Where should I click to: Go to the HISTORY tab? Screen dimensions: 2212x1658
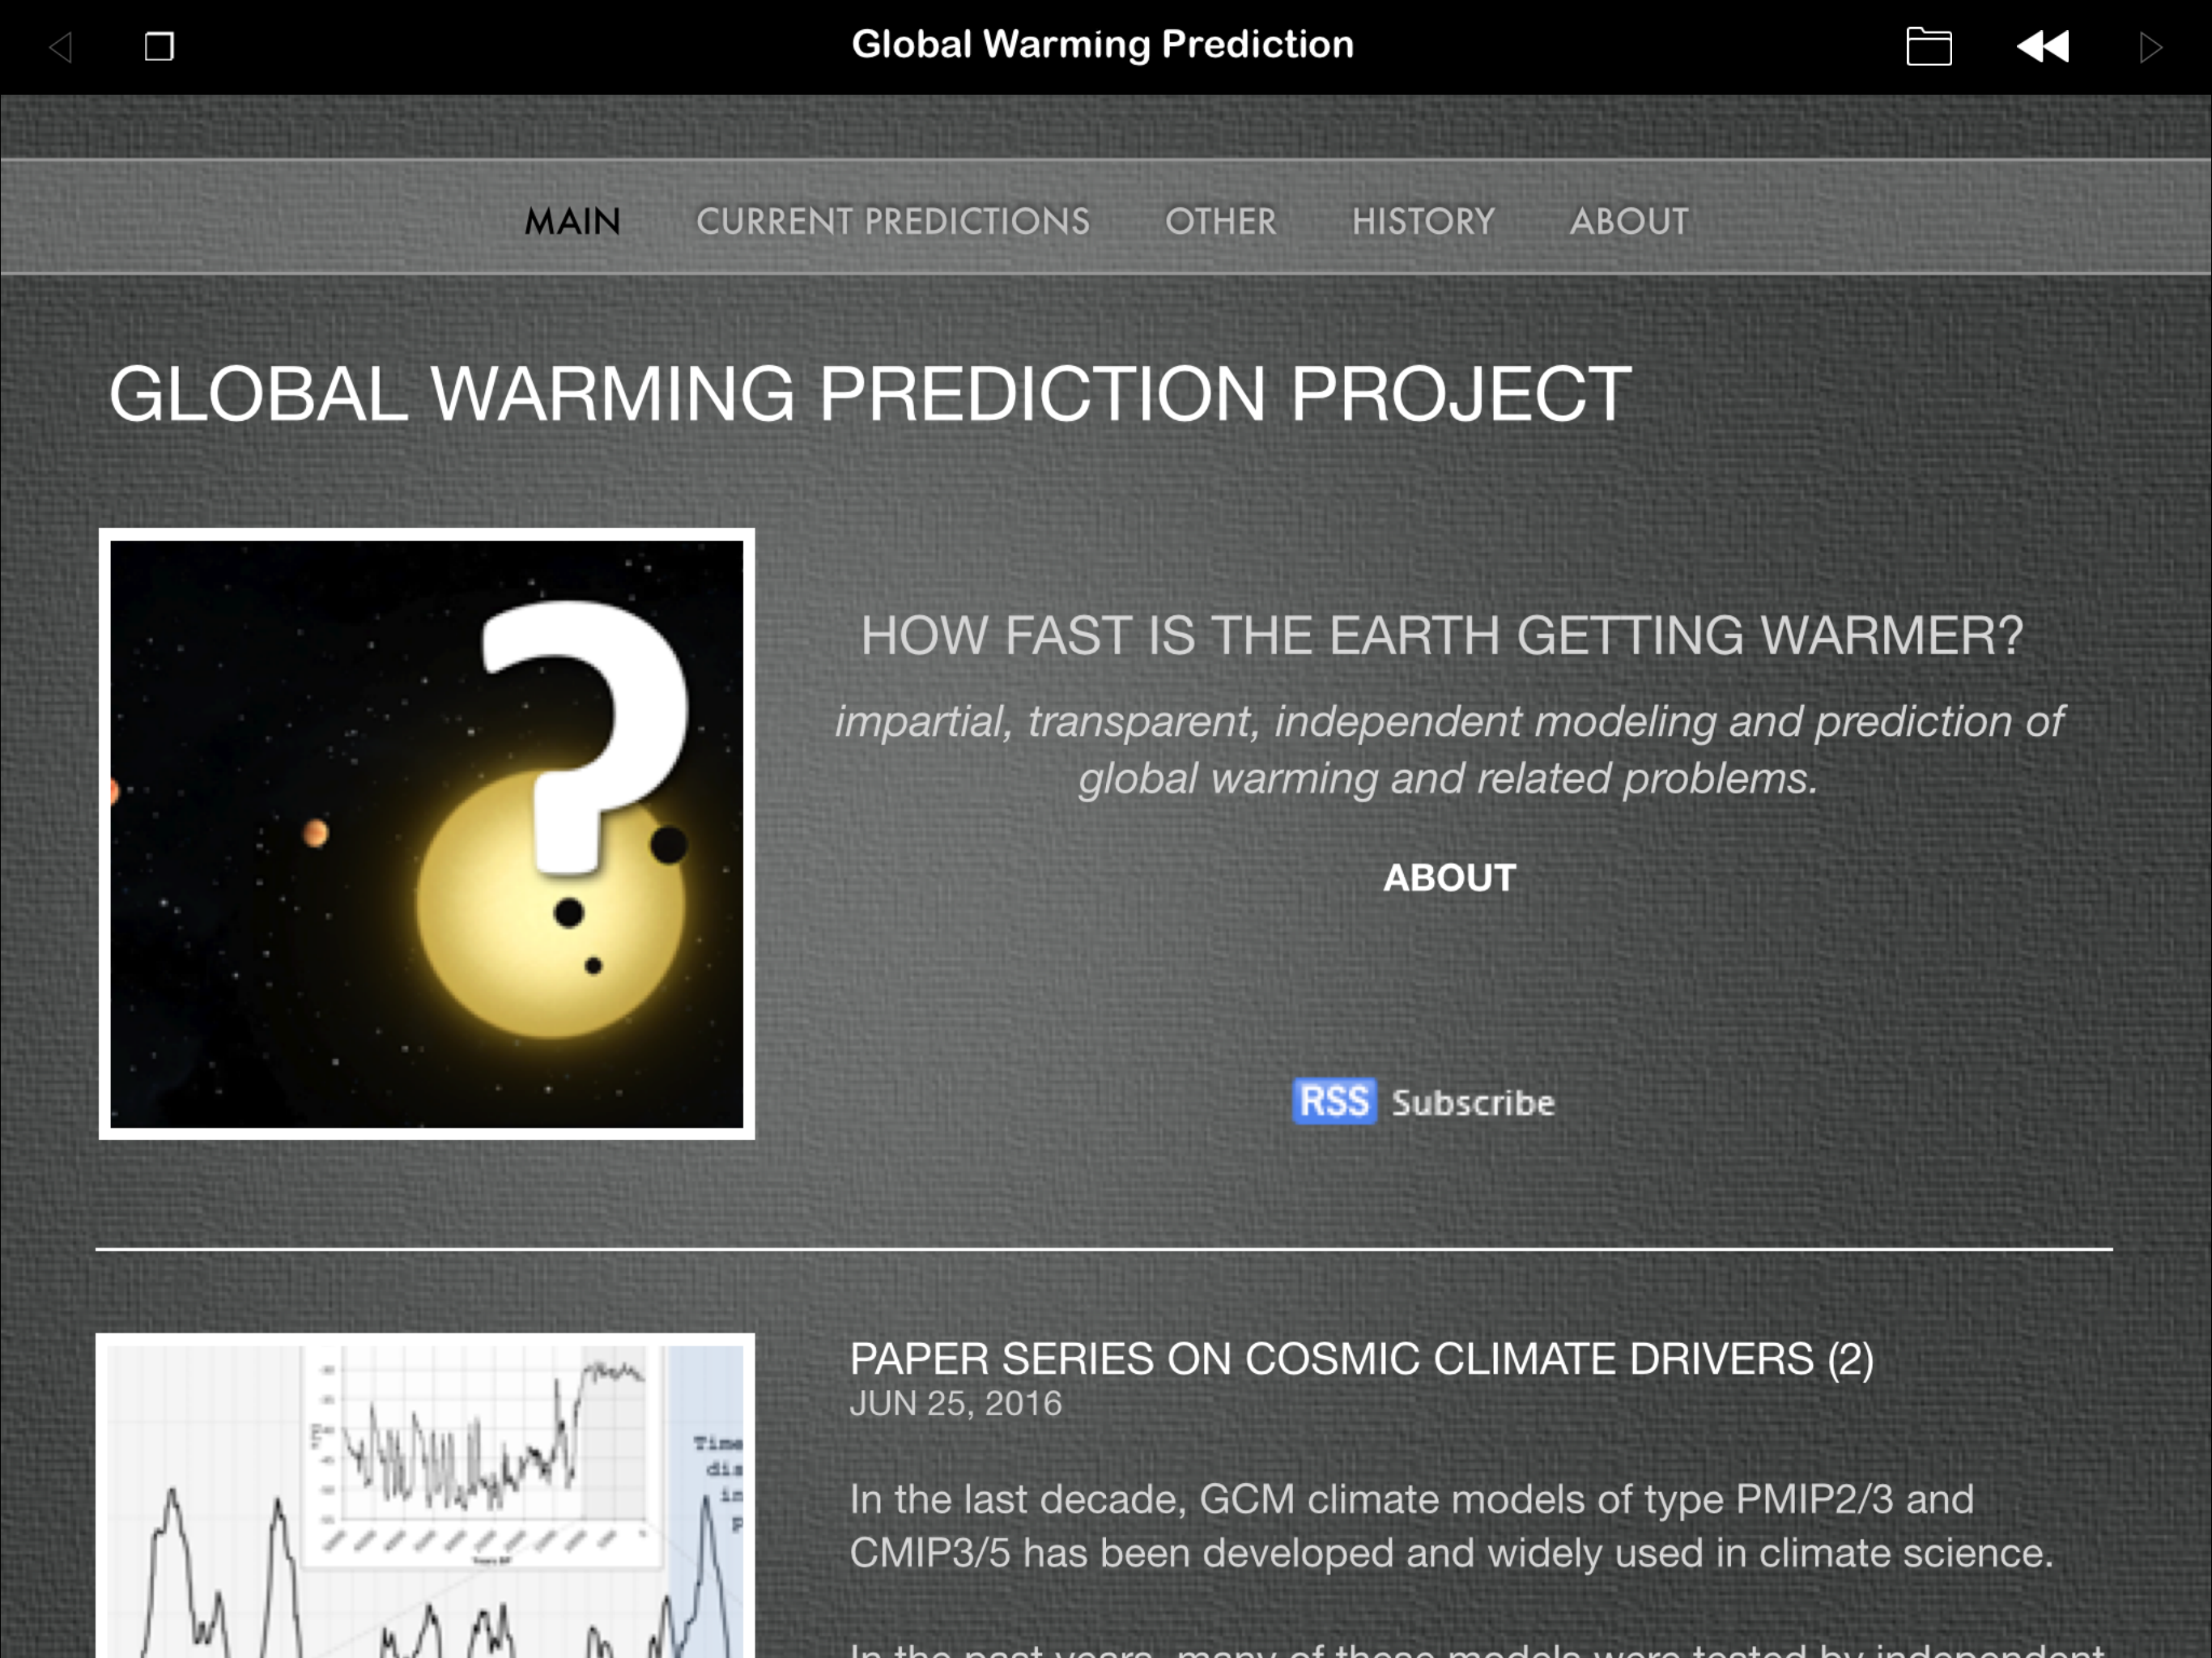coord(1423,221)
